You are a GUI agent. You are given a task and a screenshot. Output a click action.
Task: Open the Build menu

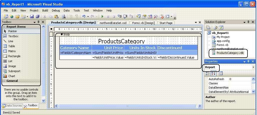point(45,10)
